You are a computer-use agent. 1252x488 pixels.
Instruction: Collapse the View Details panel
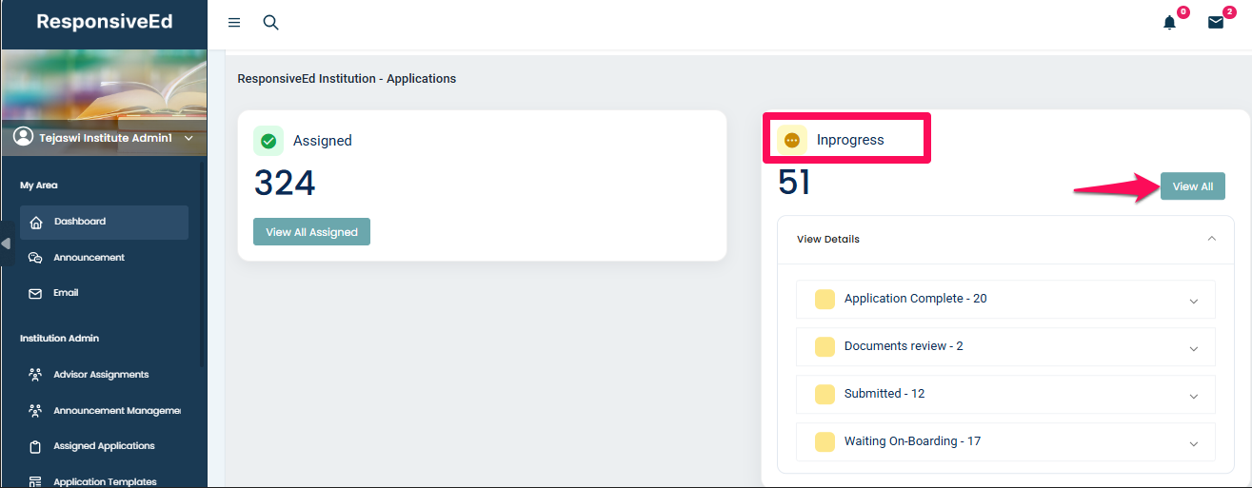coord(1211,239)
